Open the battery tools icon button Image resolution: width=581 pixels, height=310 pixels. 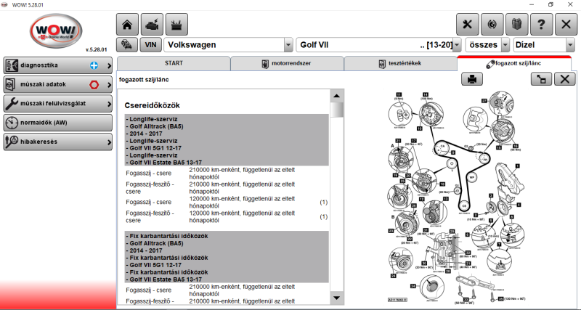176,25
